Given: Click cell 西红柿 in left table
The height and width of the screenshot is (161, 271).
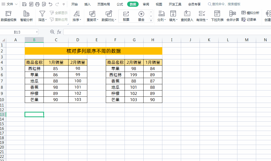Looking at the screenshot, I should click(x=34, y=69).
